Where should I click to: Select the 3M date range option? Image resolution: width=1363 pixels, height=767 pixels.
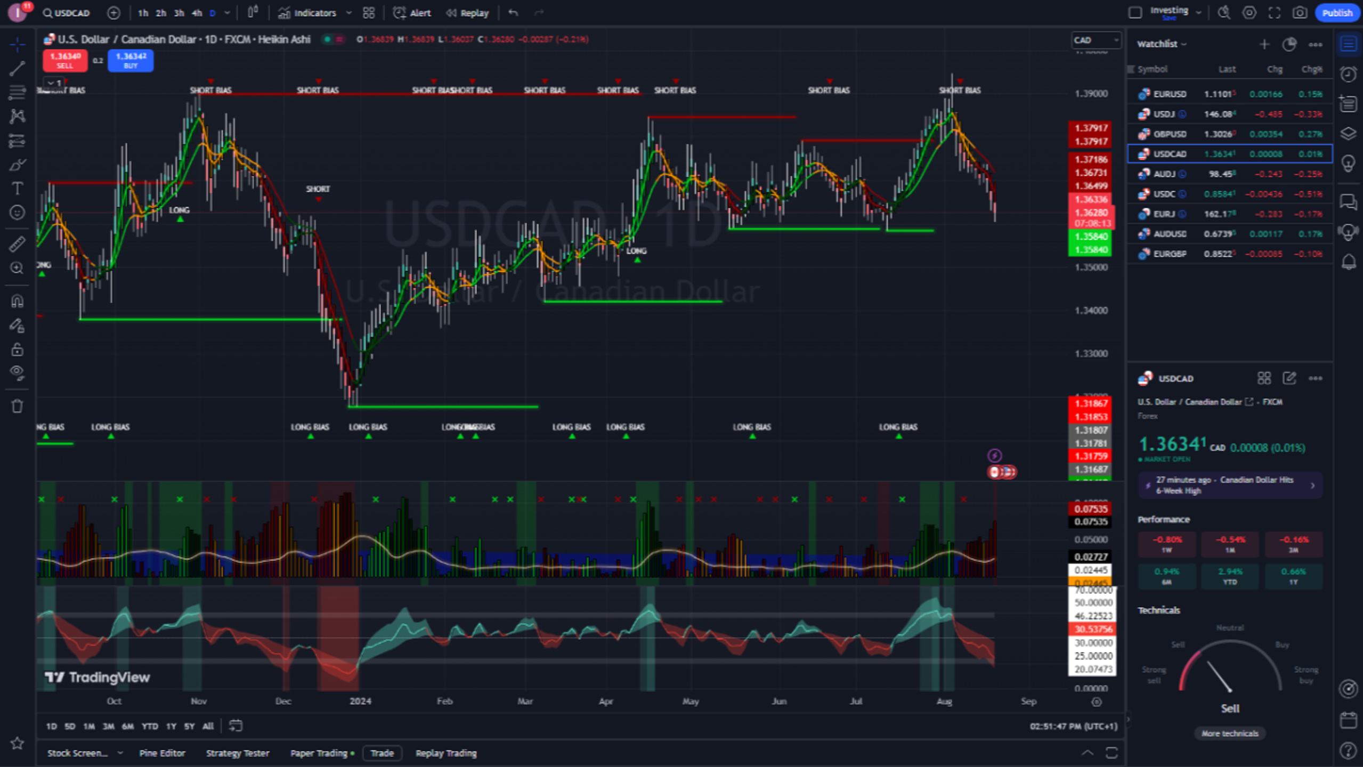pyautogui.click(x=108, y=726)
